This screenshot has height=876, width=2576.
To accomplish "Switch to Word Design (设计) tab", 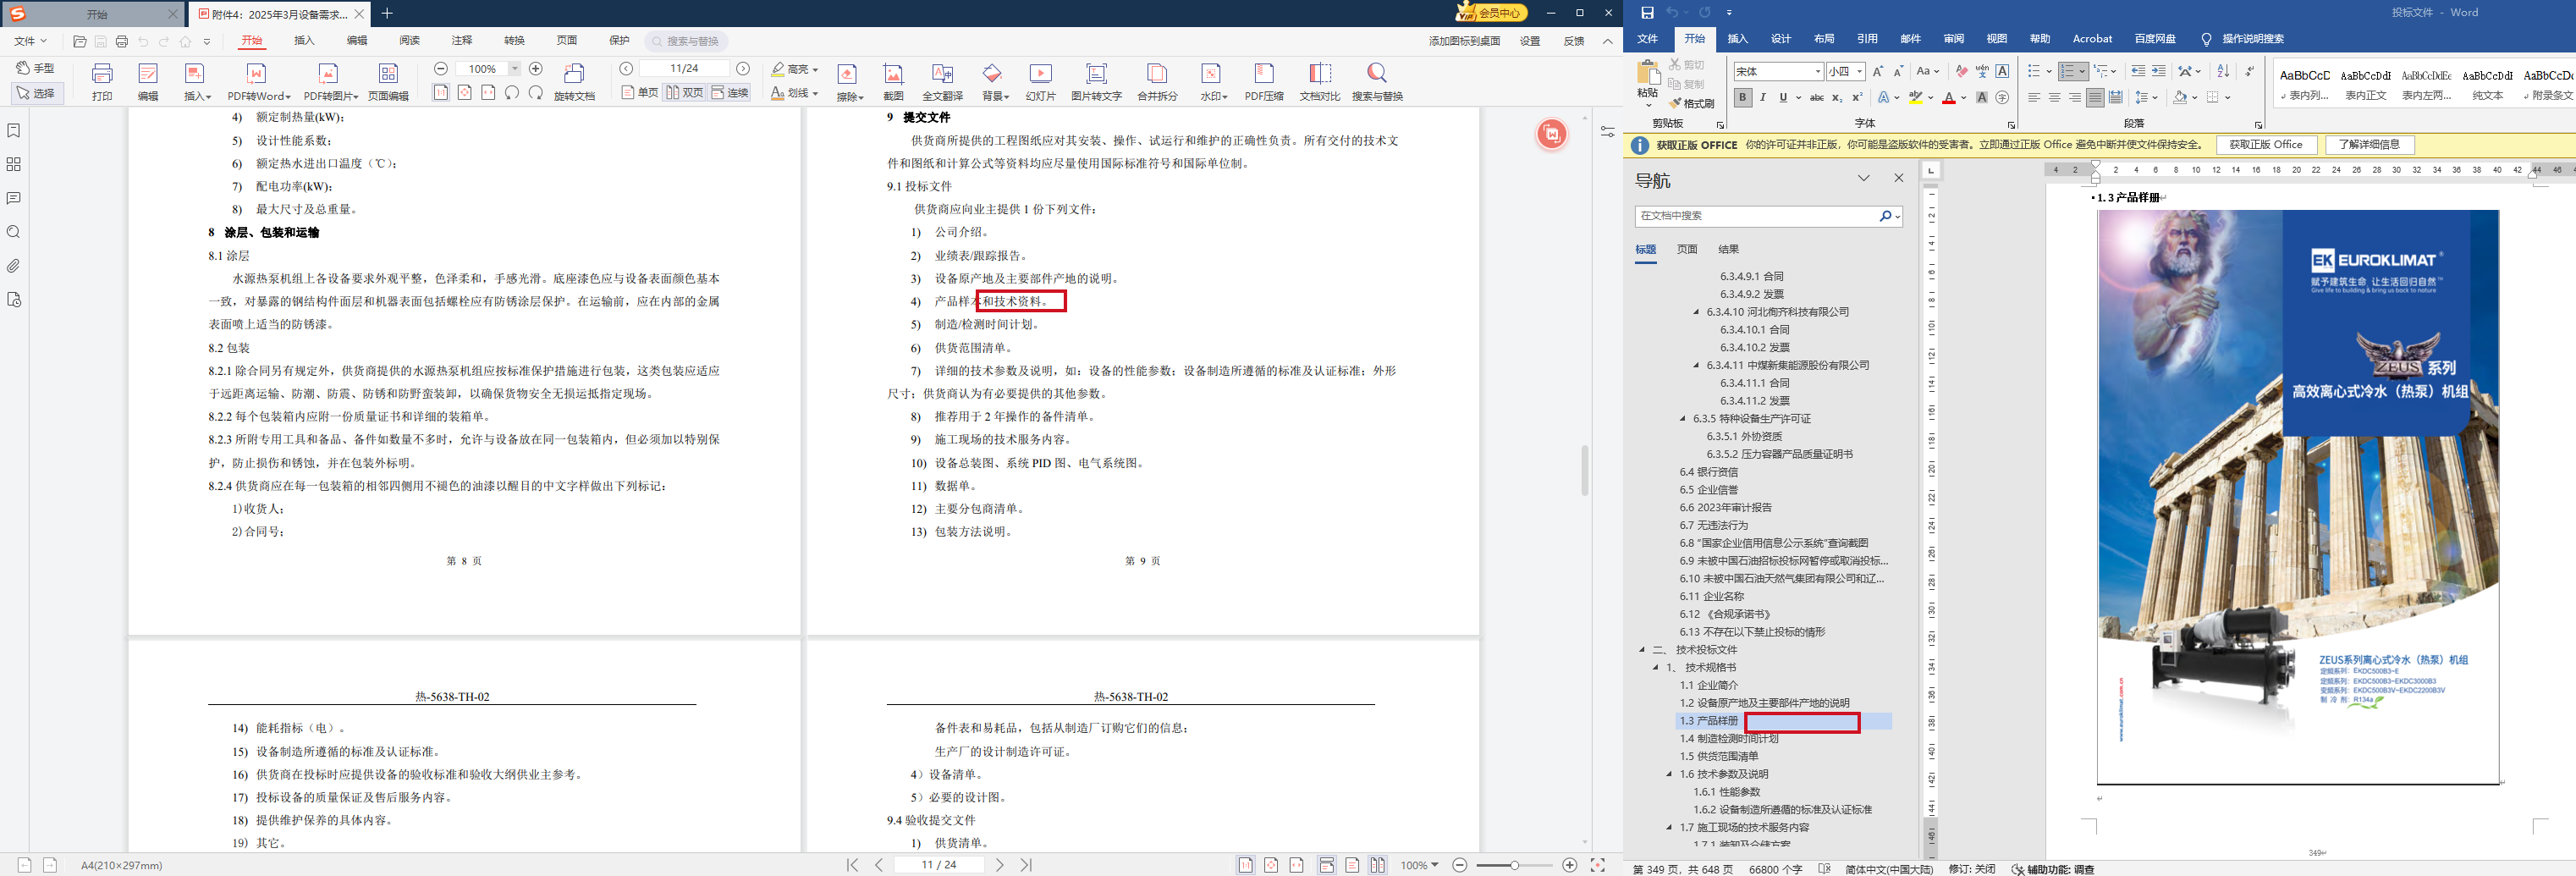I will [1781, 39].
